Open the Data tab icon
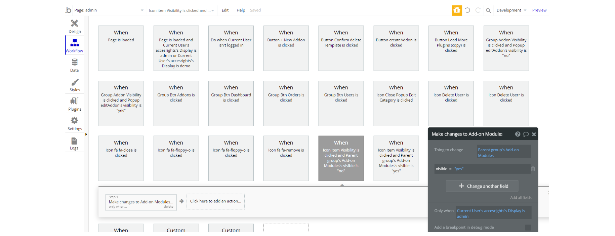Screen dimensions: 615x236 75,62
